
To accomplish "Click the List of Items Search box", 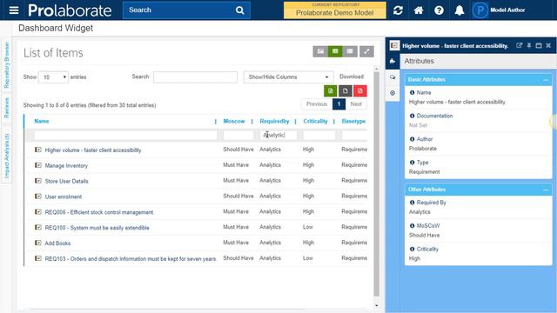I will pyautogui.click(x=195, y=77).
